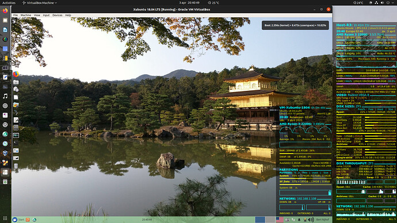Switch to the first workspace in guest panel
397x223 pixels.
tap(260, 220)
